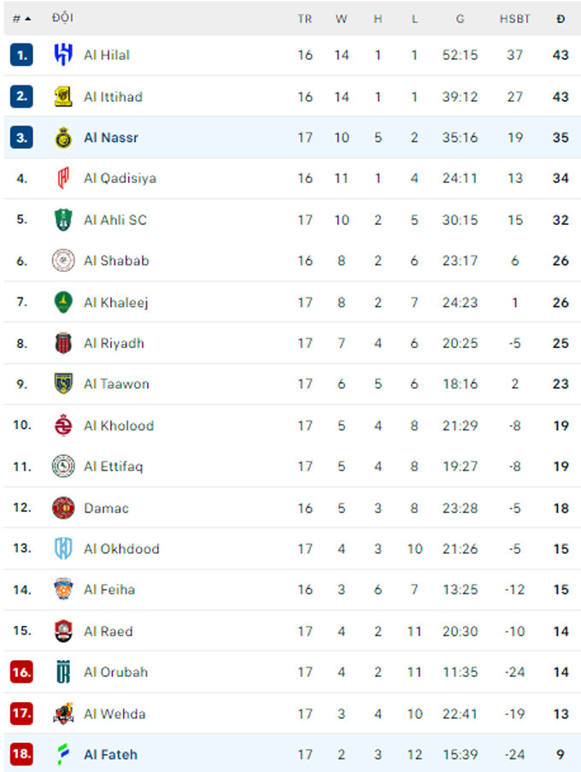The width and height of the screenshot is (581, 772).
Task: Click the blue rank 1 badge
Action: pyautogui.click(x=21, y=56)
